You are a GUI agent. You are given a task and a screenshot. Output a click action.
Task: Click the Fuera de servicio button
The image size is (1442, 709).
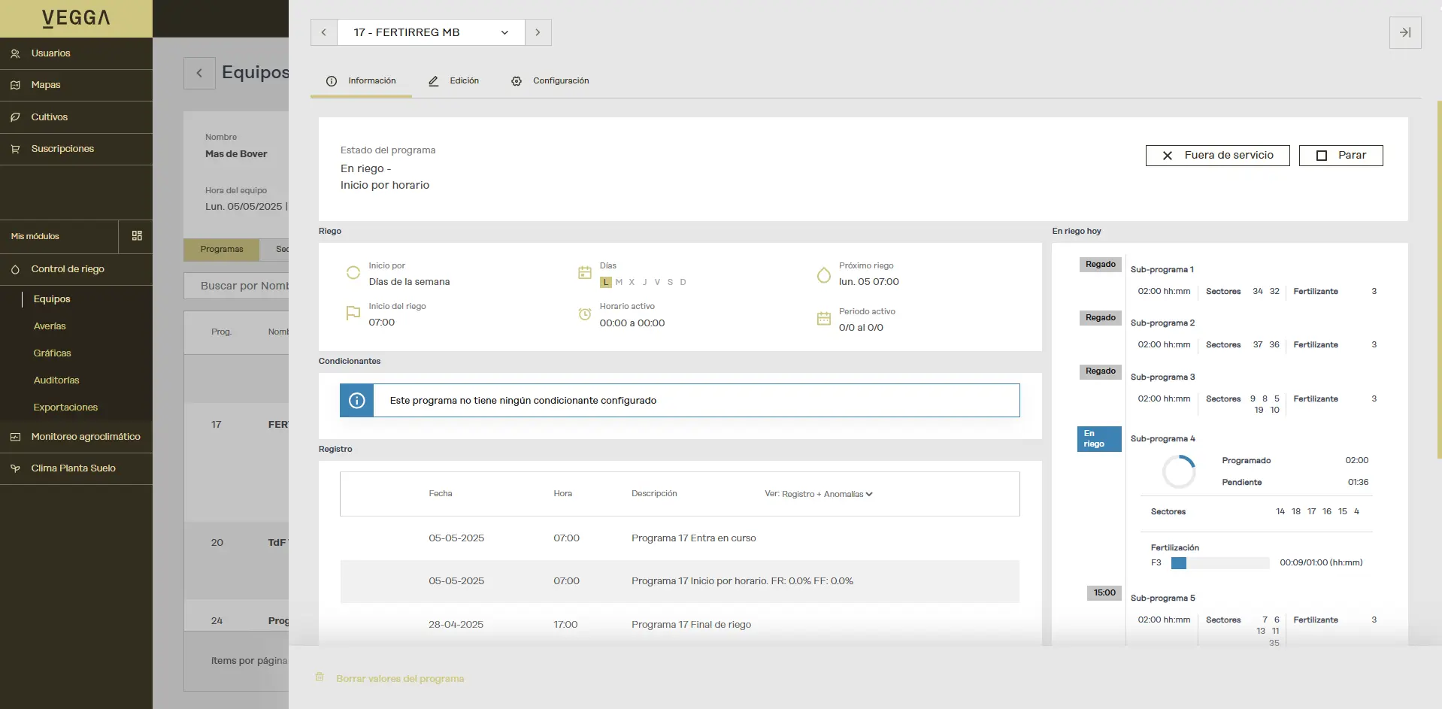pos(1217,156)
